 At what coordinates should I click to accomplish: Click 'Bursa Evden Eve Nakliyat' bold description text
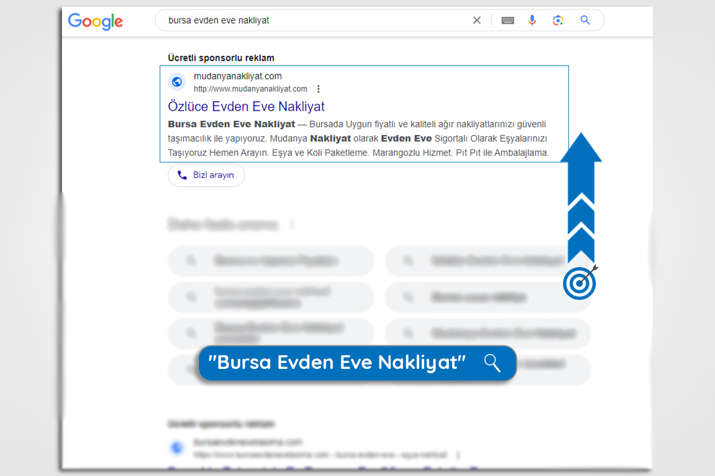tap(231, 124)
